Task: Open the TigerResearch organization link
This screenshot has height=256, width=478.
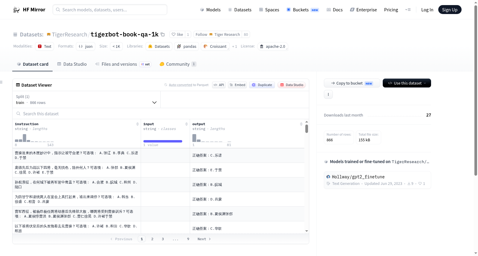Action: [70, 34]
